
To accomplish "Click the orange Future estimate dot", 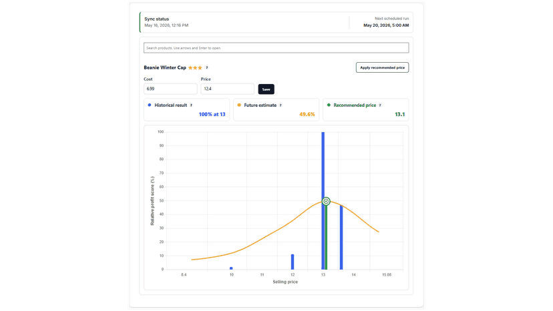I will [x=239, y=105].
